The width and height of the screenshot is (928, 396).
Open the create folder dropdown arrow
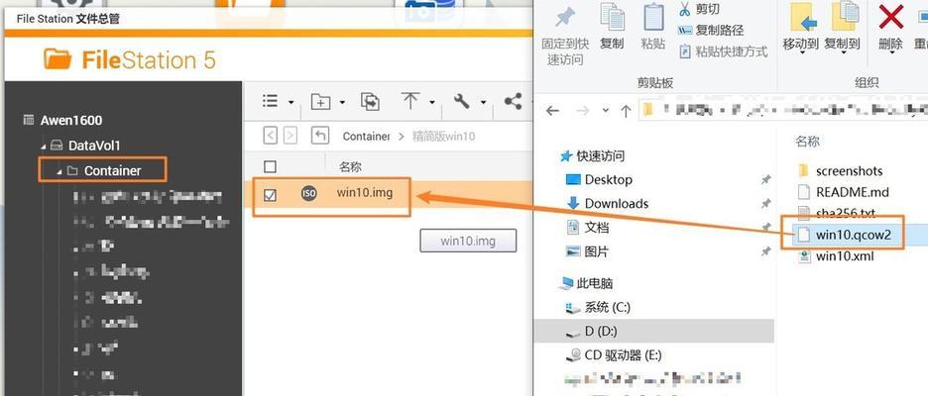342,103
